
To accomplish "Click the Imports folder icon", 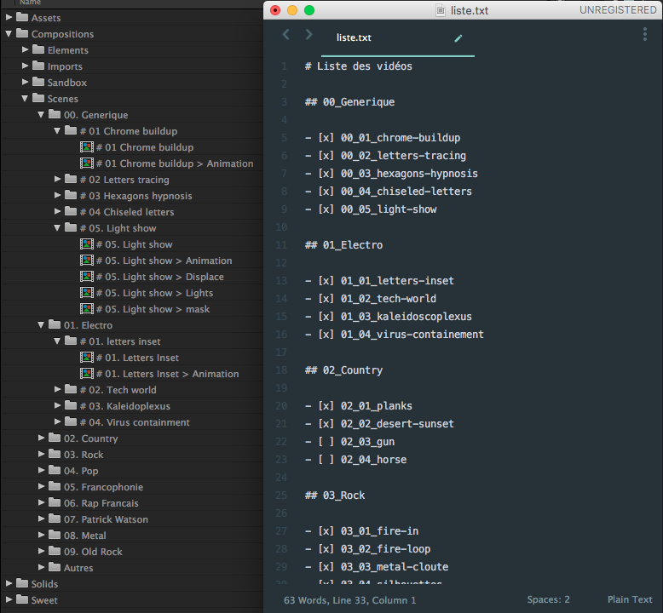I will (x=38, y=66).
